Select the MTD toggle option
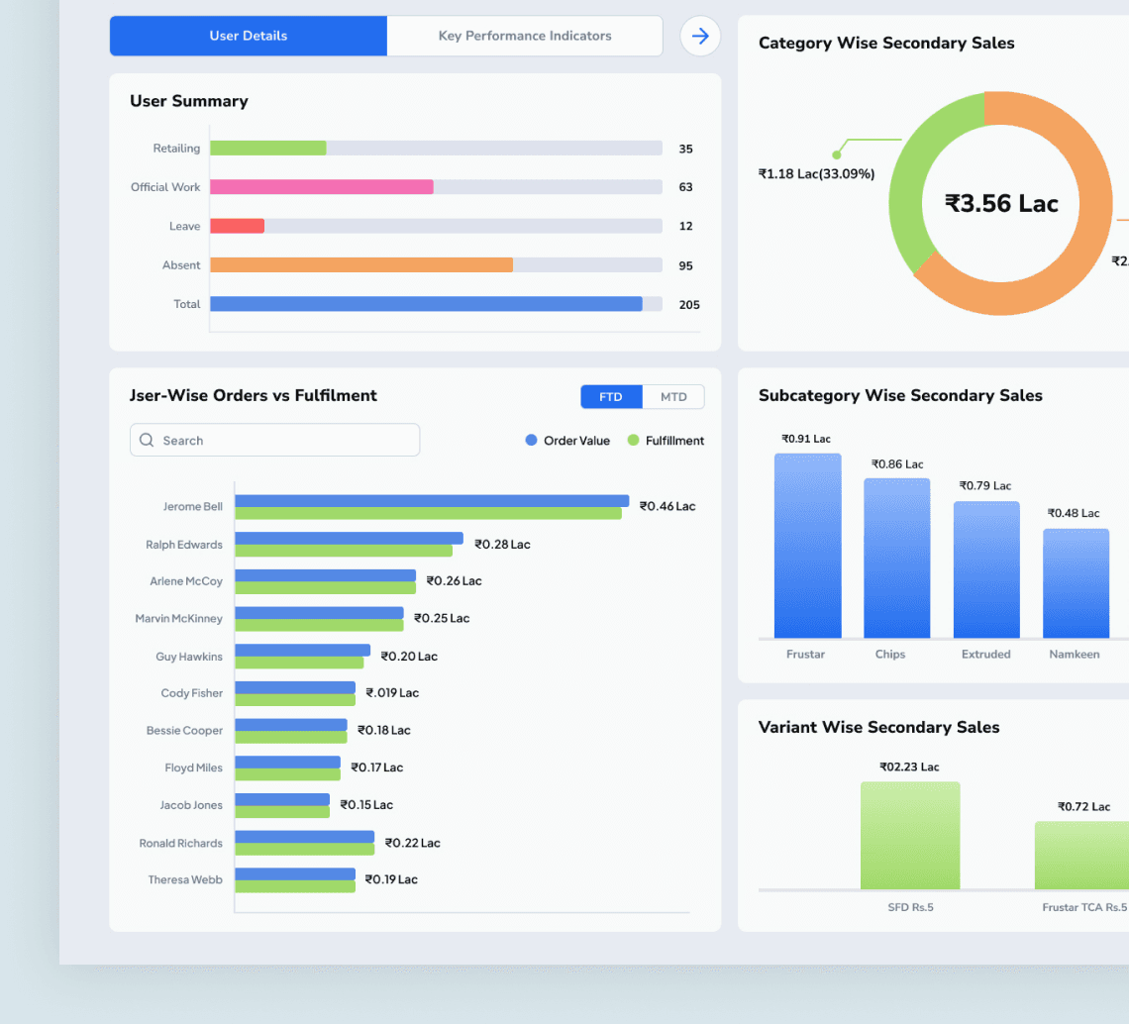The height and width of the screenshot is (1024, 1129). pyautogui.click(x=673, y=397)
